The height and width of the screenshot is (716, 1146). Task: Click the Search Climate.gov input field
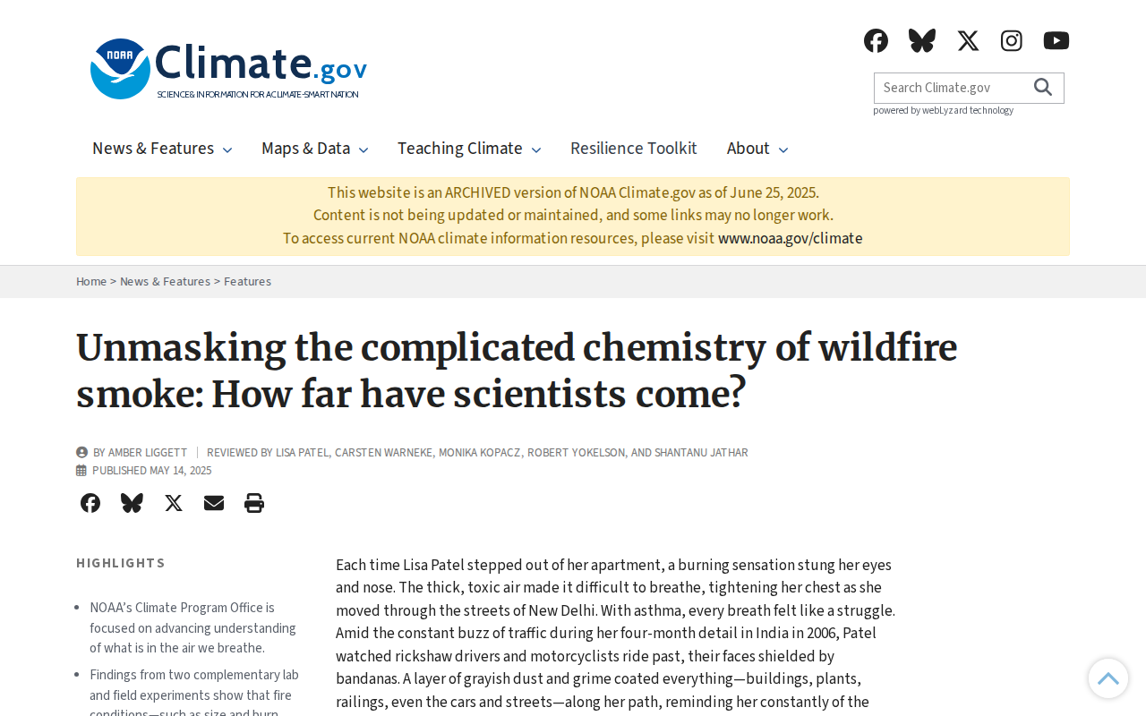point(949,88)
